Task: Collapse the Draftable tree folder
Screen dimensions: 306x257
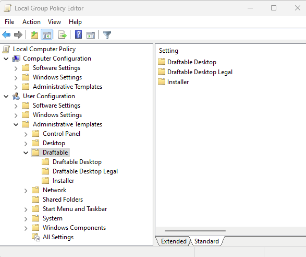Action: pos(26,153)
